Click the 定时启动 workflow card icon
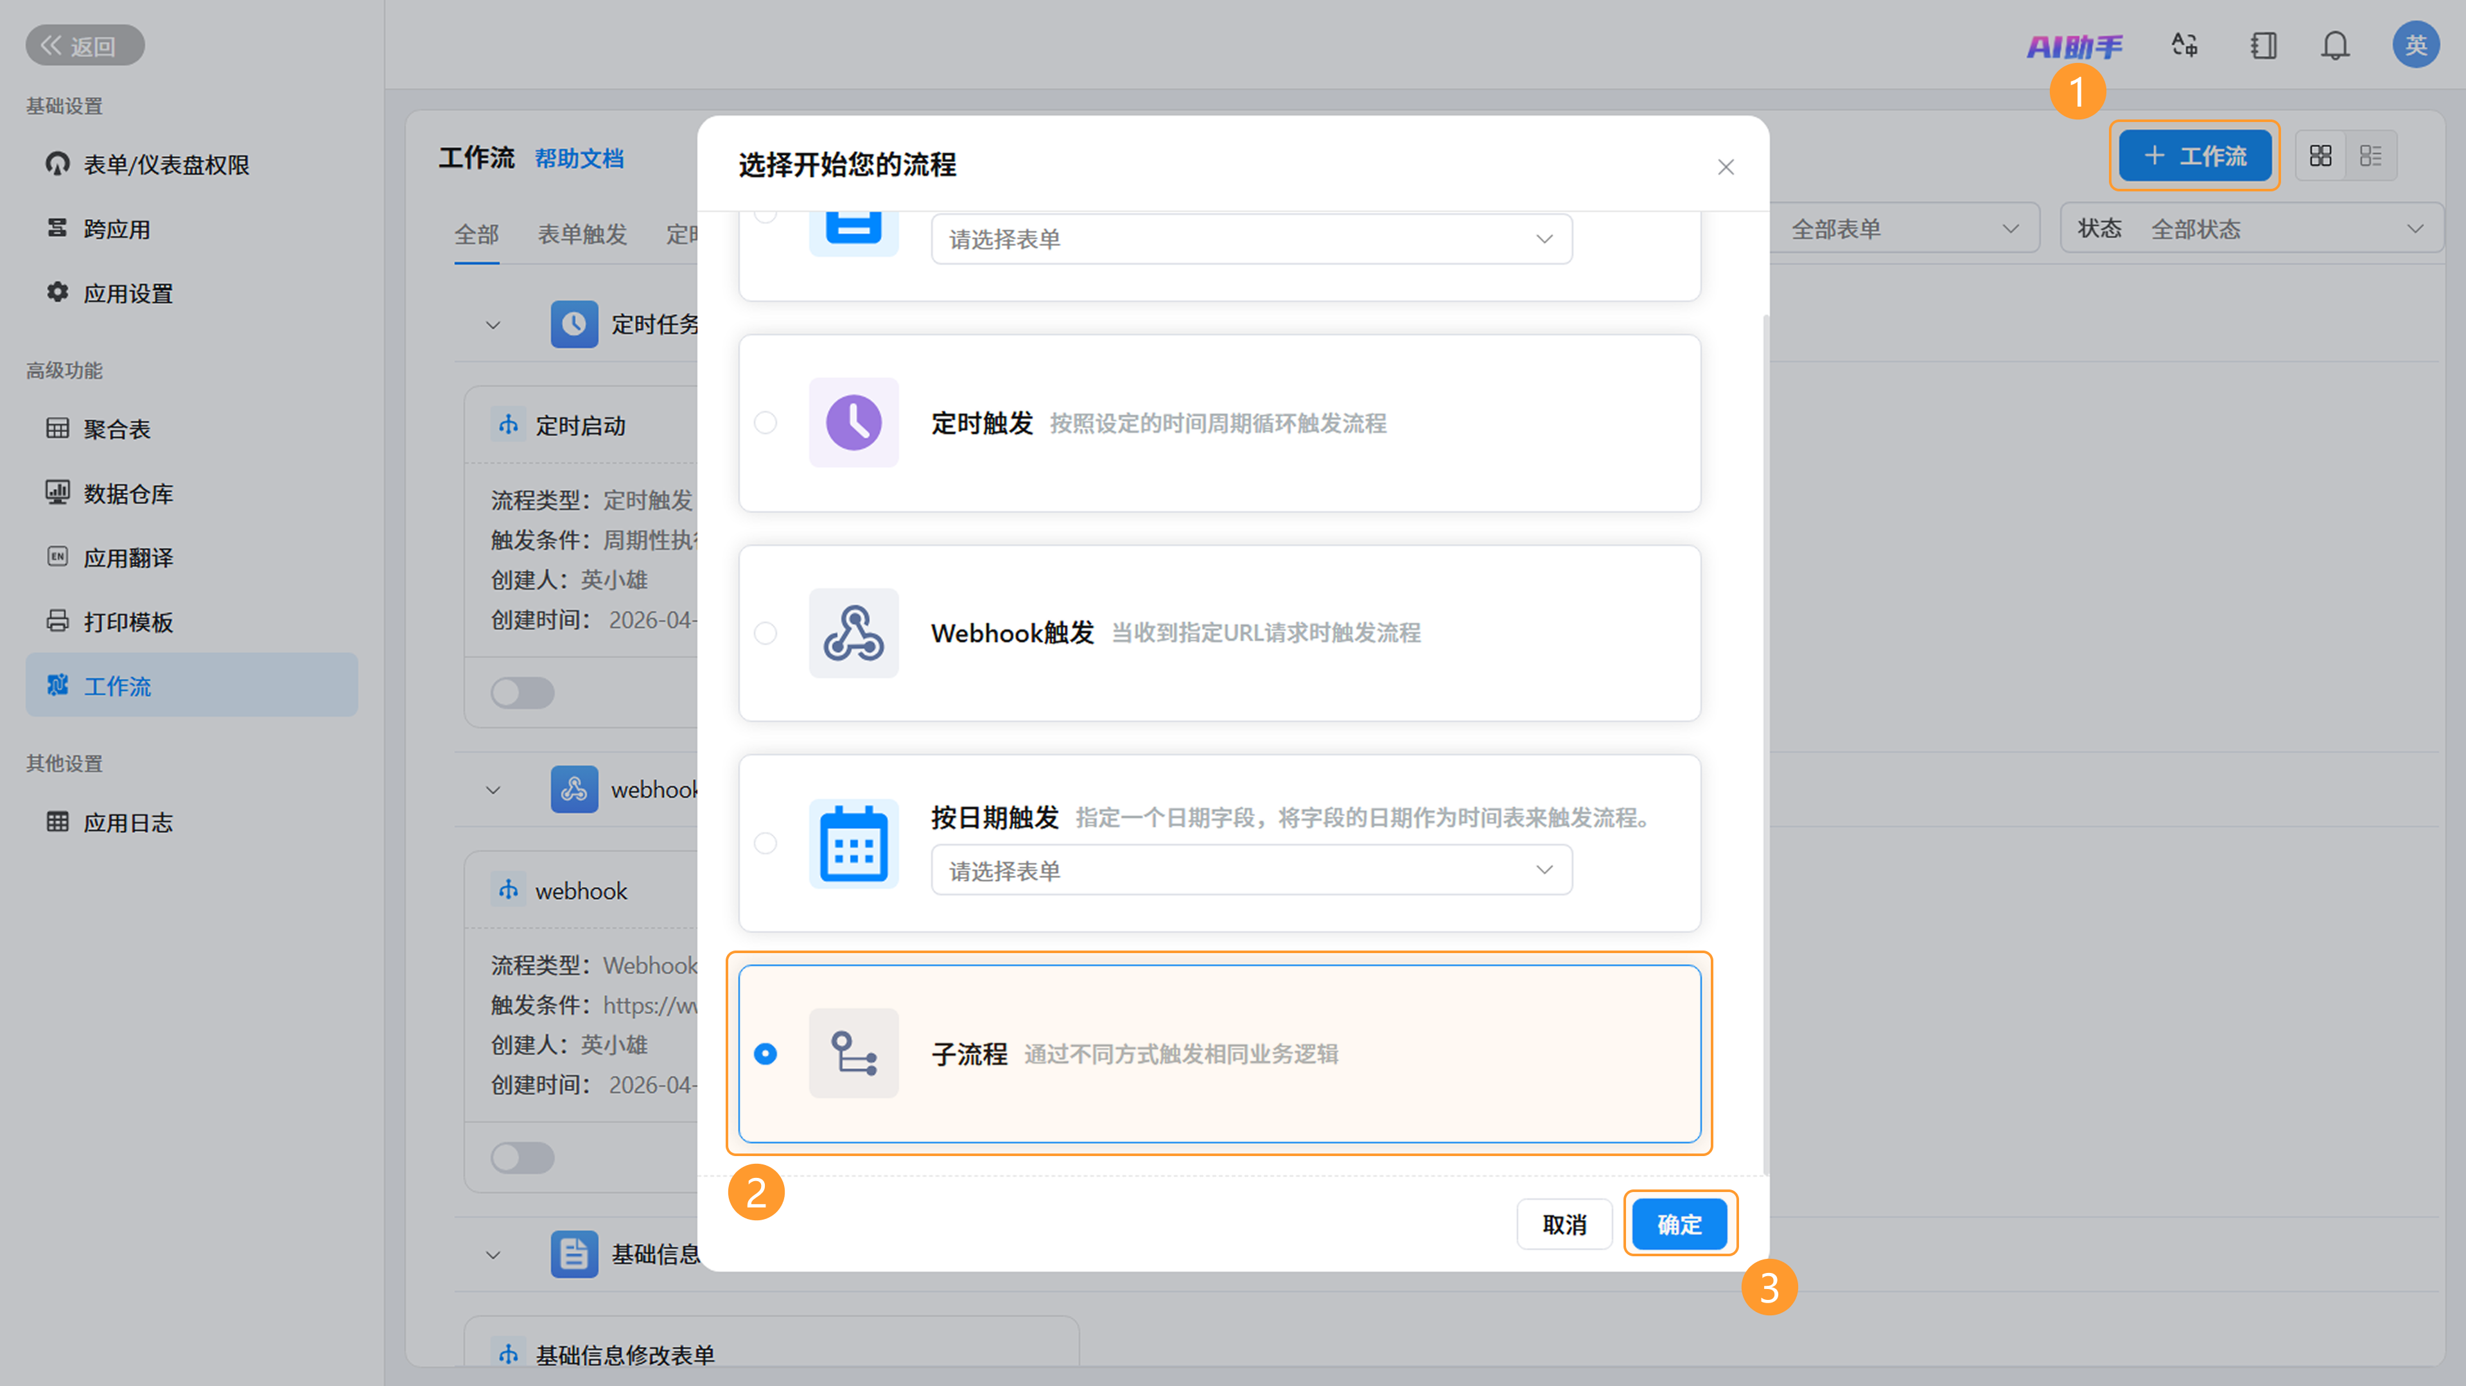 (509, 425)
